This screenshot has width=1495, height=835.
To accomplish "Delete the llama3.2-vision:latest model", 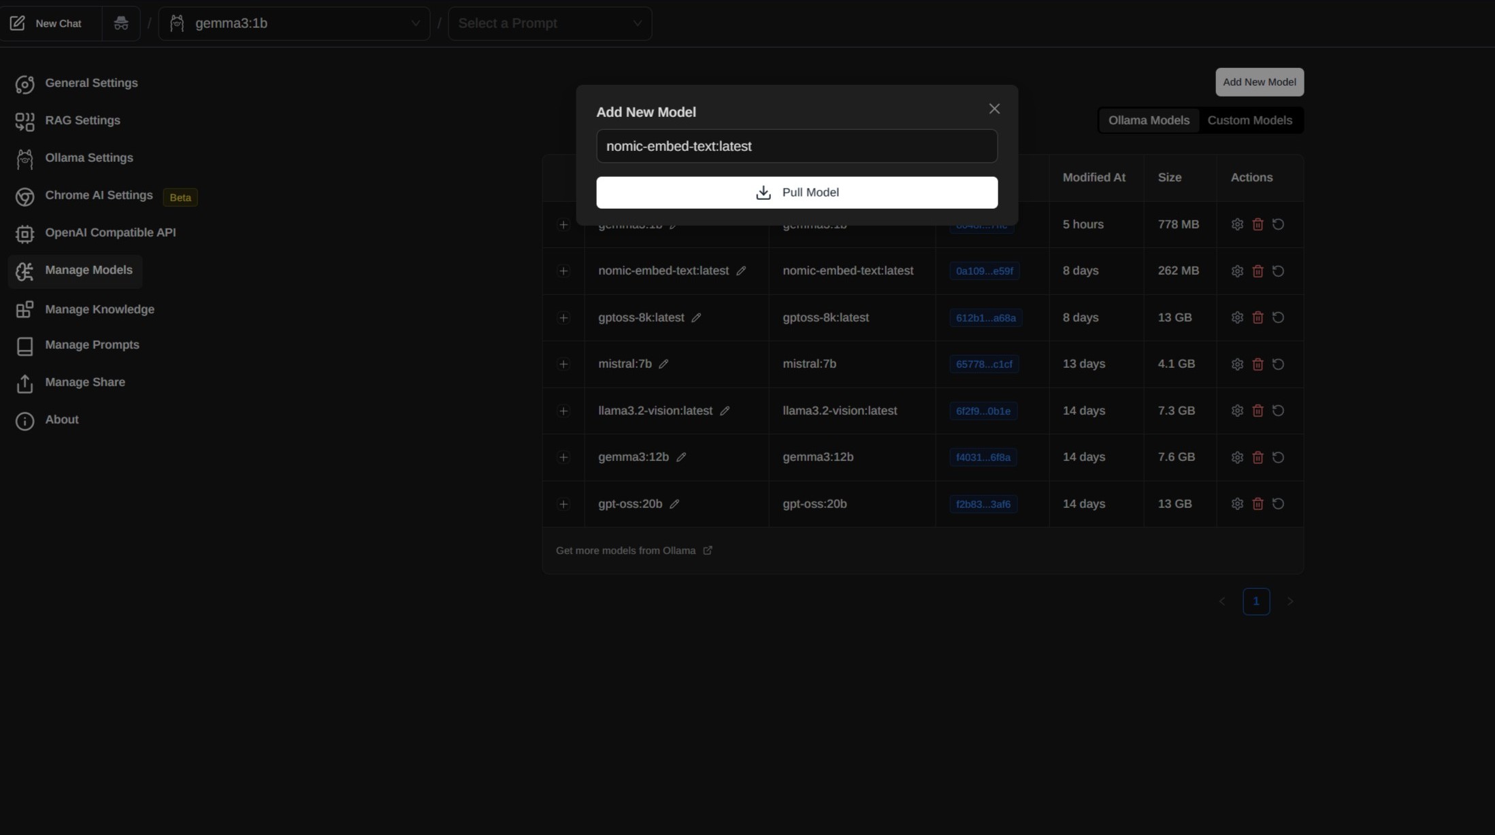I will click(1258, 411).
